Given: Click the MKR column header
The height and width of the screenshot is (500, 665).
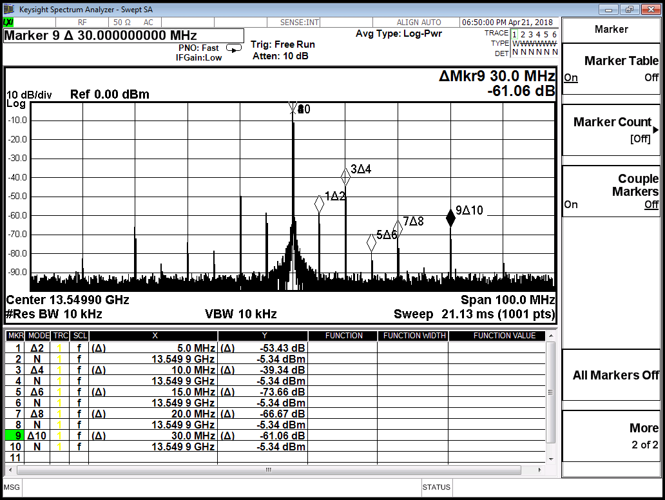Looking at the screenshot, I should click(x=15, y=336).
